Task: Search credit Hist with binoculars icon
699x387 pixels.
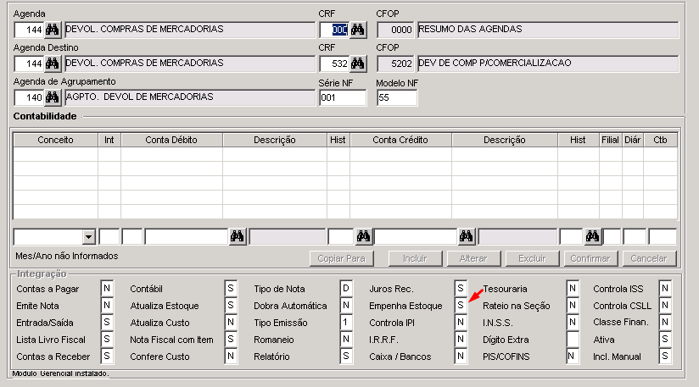Action: tap(592, 236)
